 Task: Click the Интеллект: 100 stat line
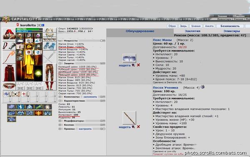point(68,115)
